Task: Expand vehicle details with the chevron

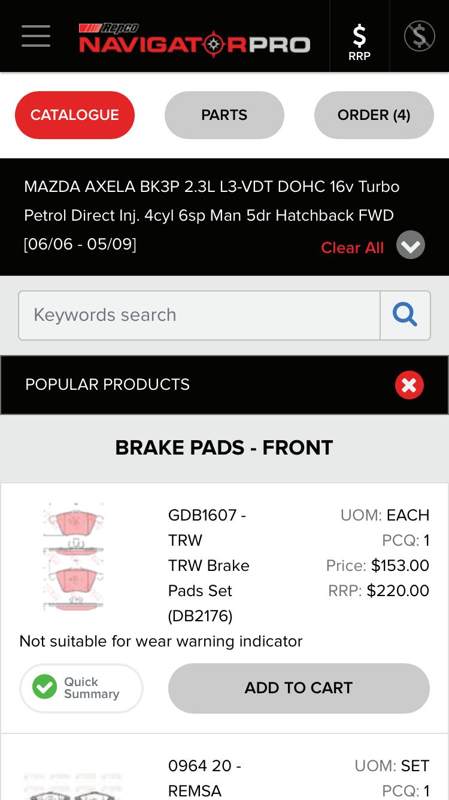Action: point(411,245)
